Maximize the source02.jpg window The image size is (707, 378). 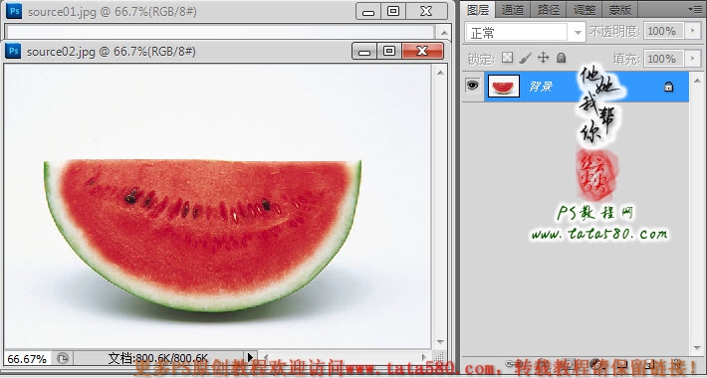(389, 52)
